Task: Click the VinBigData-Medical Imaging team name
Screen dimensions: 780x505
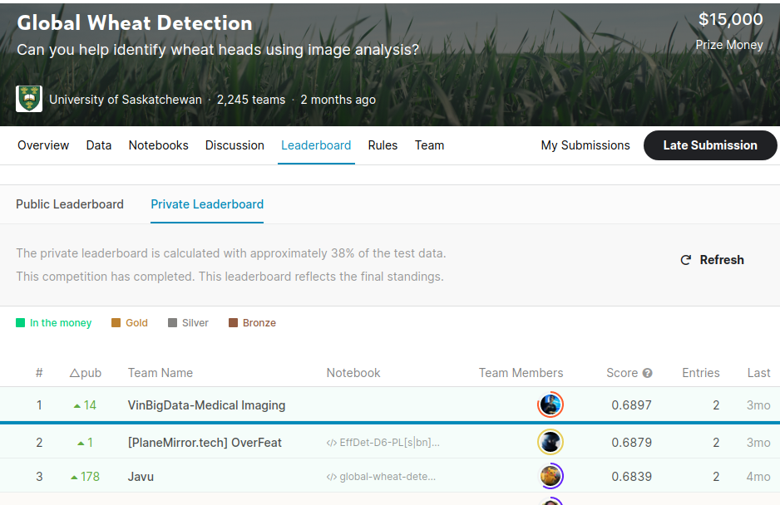Action: pyautogui.click(x=206, y=405)
